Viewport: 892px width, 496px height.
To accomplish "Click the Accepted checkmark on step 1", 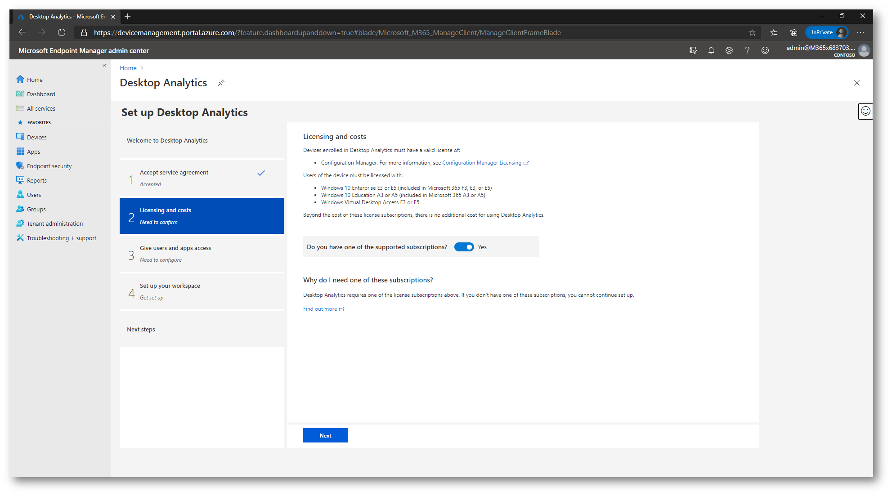I will point(261,173).
